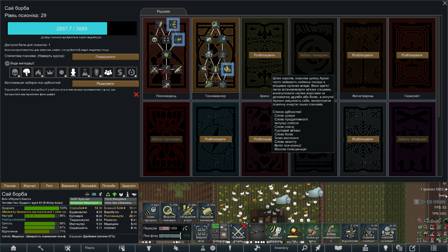Switch to the Psycasts tab
Image resolution: width=448 pixels, height=252 pixels.
163,12
